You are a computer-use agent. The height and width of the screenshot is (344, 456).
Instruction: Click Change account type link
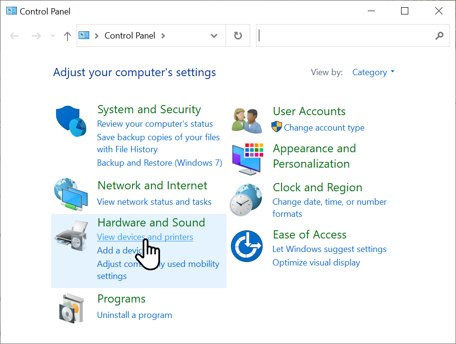point(324,128)
